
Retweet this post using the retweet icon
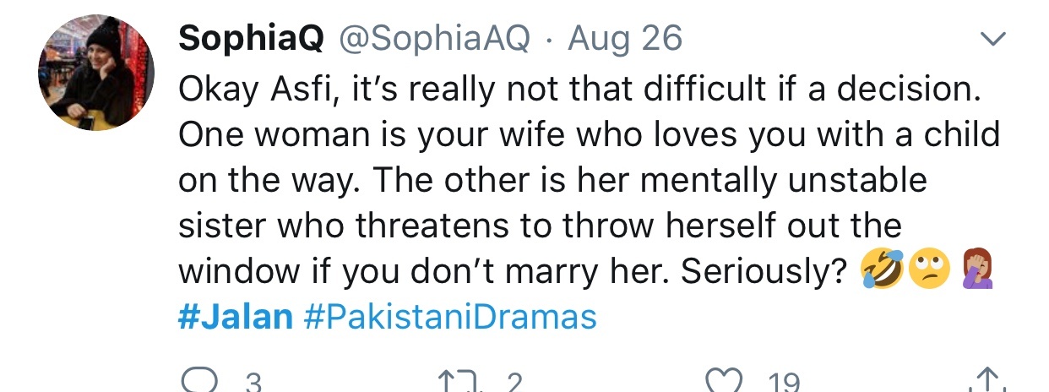coord(456,383)
